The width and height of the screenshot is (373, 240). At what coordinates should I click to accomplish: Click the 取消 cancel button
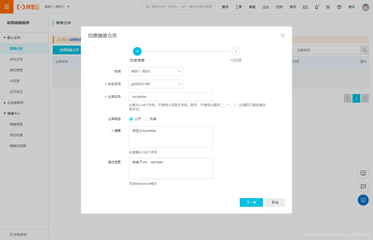(275, 202)
